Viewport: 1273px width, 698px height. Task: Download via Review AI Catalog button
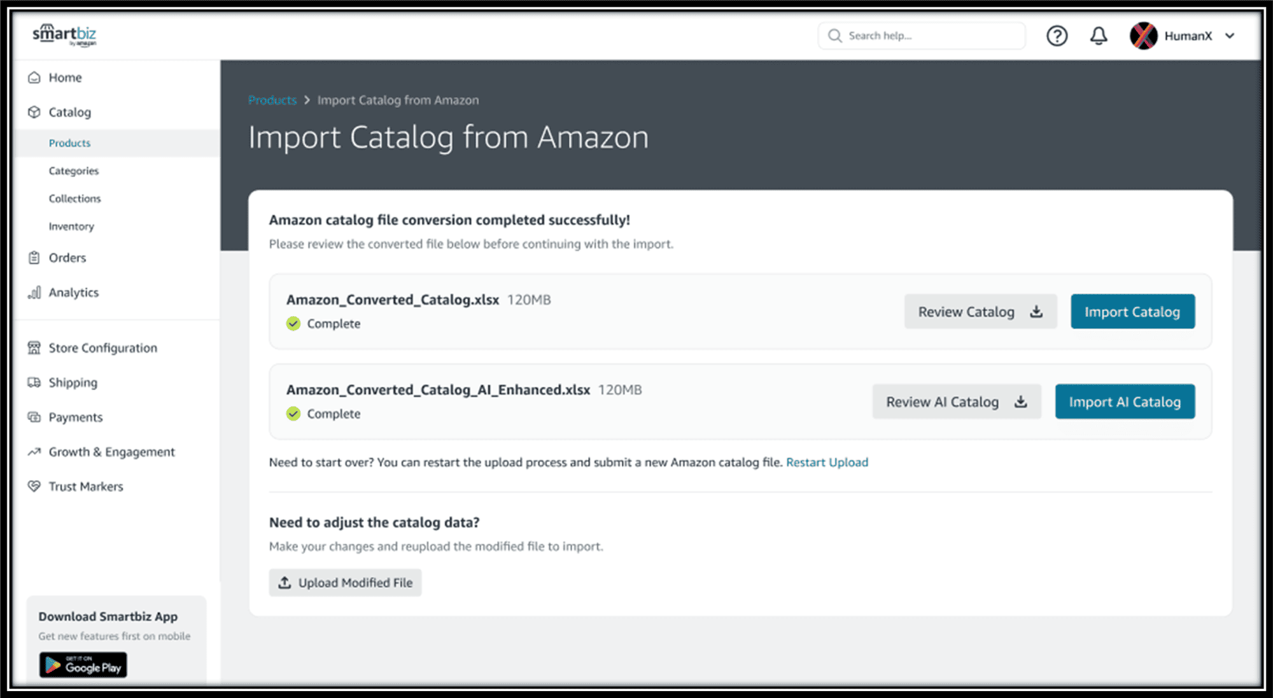click(956, 401)
